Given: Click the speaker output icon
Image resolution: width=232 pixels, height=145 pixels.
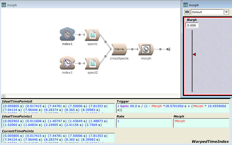Looking at the screenshot, I should point(168,49).
